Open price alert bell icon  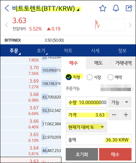(x=116, y=8)
